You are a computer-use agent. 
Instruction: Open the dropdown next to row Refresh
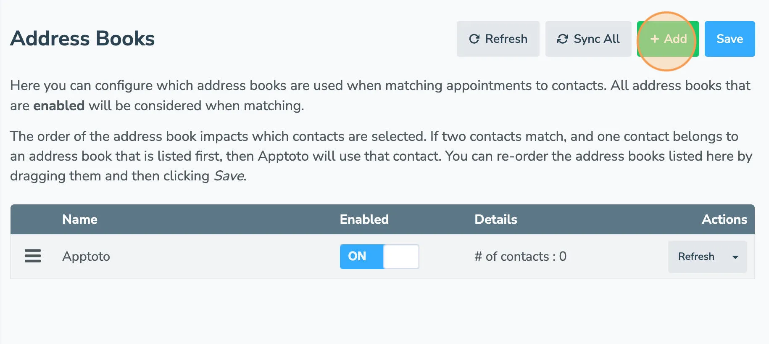[735, 257]
